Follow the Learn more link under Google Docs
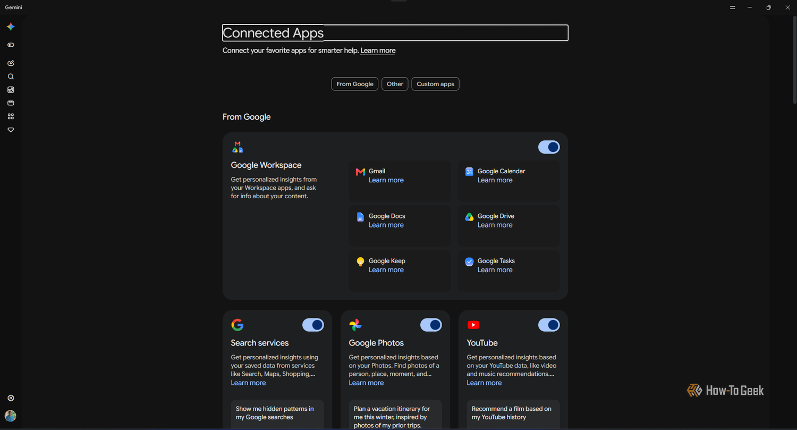Screen dimensions: 797x430 click(386, 225)
